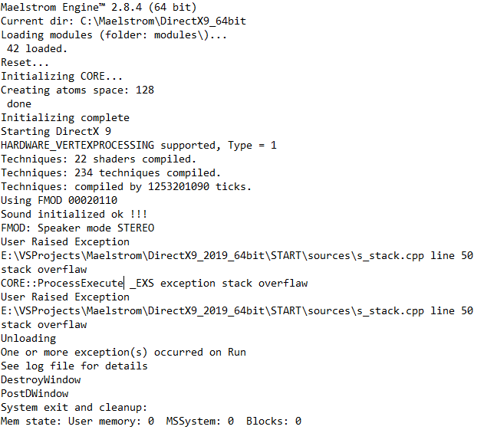This screenshot has height=443, width=497.
Task: Select the See log file for details line
Action: 74,366
